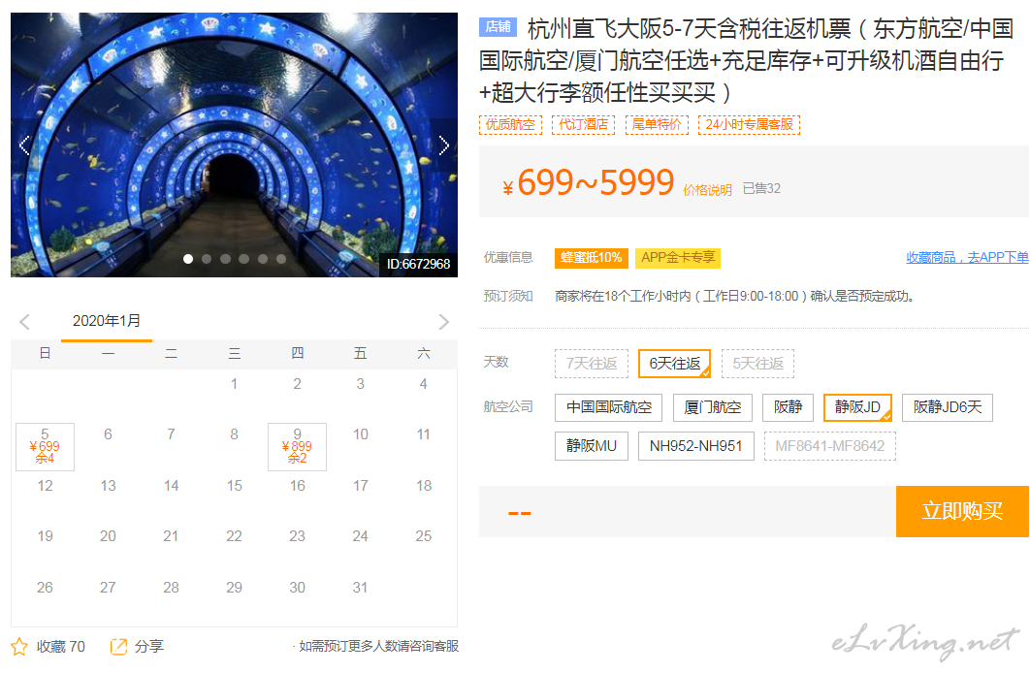
Task: Select the 静阪MU airline option
Action: (592, 446)
